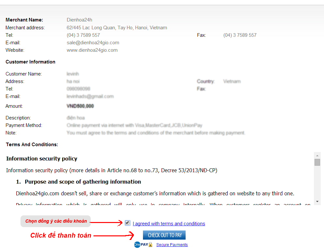This screenshot has width=324, height=251.
Task: Click the padlock icon beside OnePAY
Action: (150, 245)
